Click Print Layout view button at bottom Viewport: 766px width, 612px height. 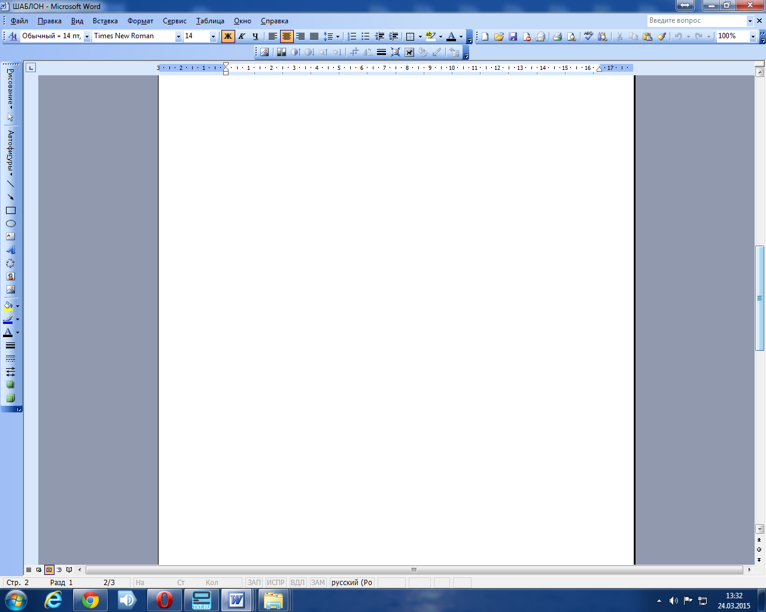click(49, 570)
